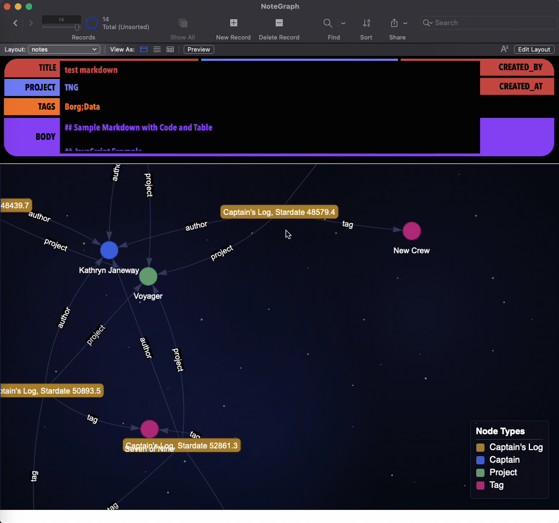559x523 pixels.
Task: Select the Kathryn Janeway blue node
Action: click(x=109, y=250)
